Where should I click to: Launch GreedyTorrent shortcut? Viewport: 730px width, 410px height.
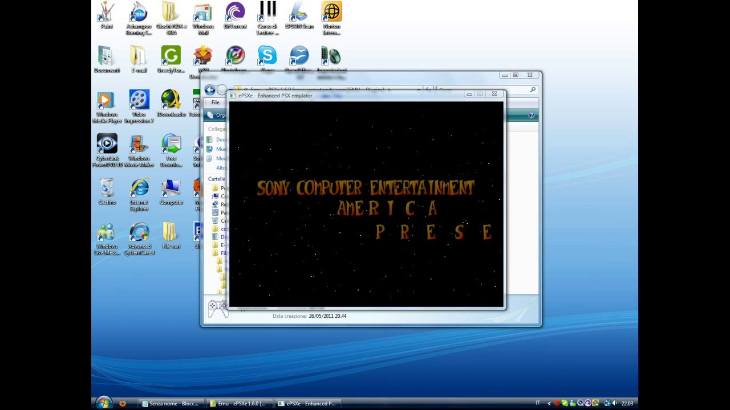point(171,60)
